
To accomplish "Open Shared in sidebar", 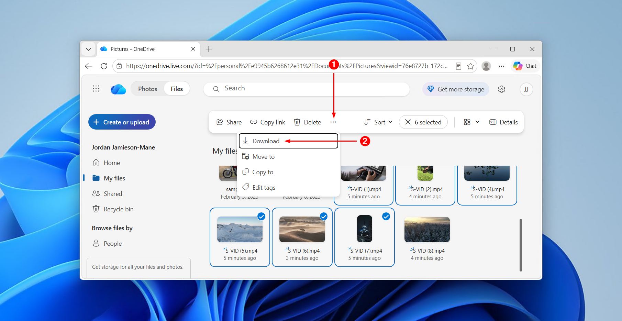I will click(x=107, y=193).
